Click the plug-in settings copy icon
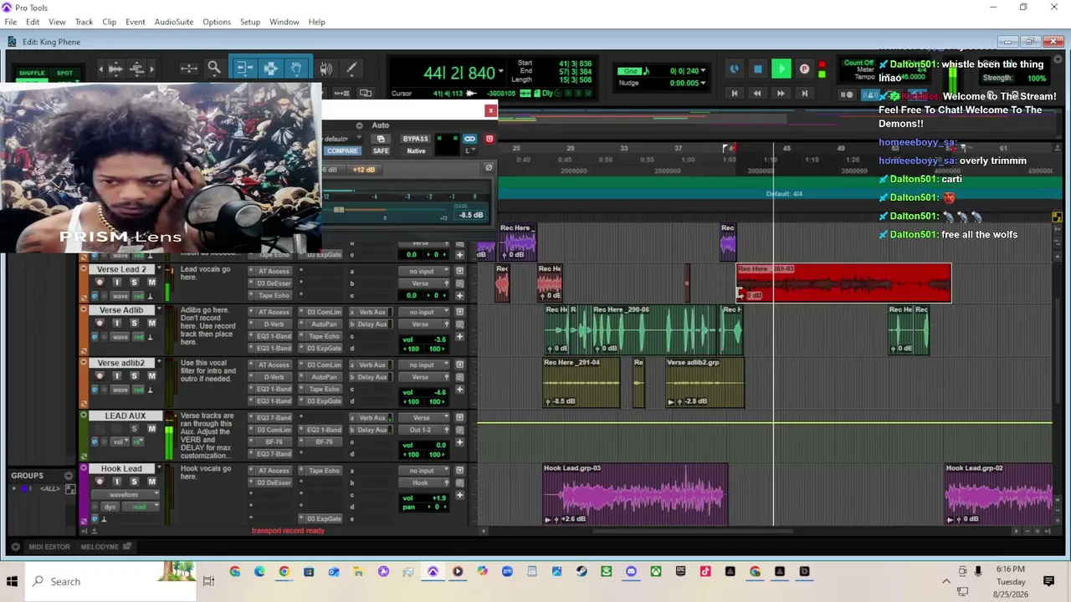This screenshot has height=602, width=1071. 381,139
